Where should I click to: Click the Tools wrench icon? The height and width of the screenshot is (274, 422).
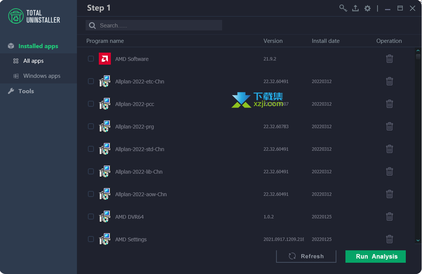pos(11,91)
